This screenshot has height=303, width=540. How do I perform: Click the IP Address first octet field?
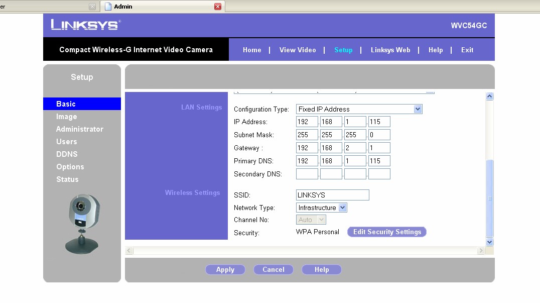pyautogui.click(x=307, y=122)
